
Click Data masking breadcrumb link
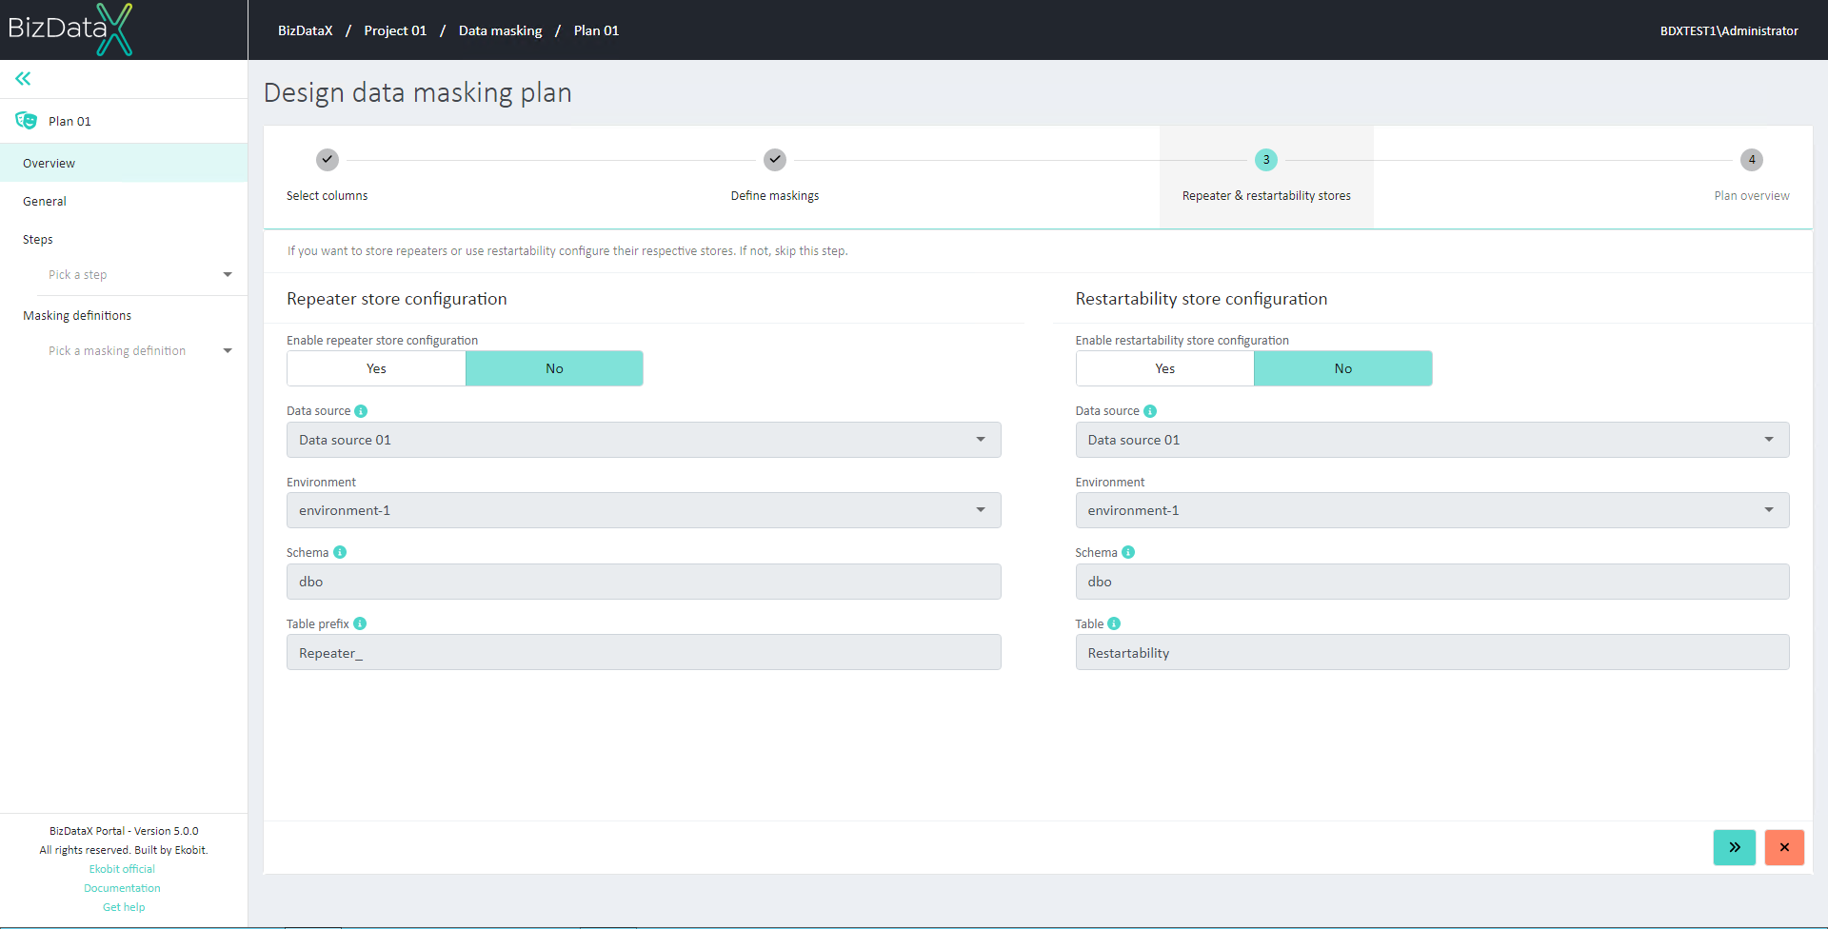coord(500,30)
